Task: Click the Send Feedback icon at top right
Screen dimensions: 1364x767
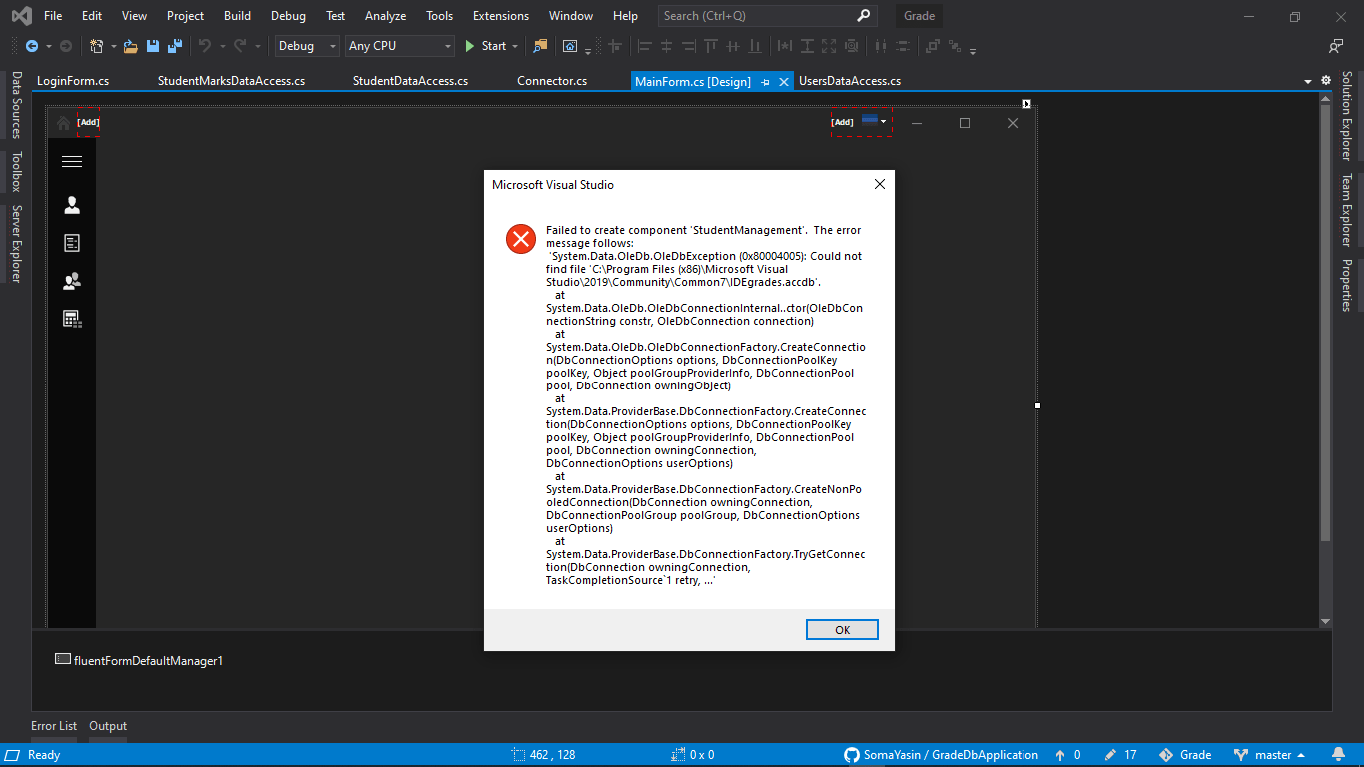Action: [1336, 46]
